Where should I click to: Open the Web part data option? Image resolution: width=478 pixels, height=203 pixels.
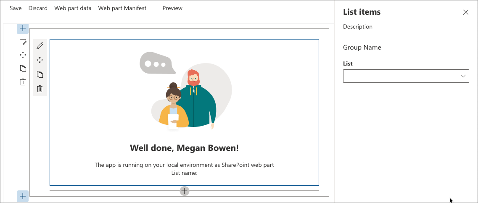[x=73, y=8]
